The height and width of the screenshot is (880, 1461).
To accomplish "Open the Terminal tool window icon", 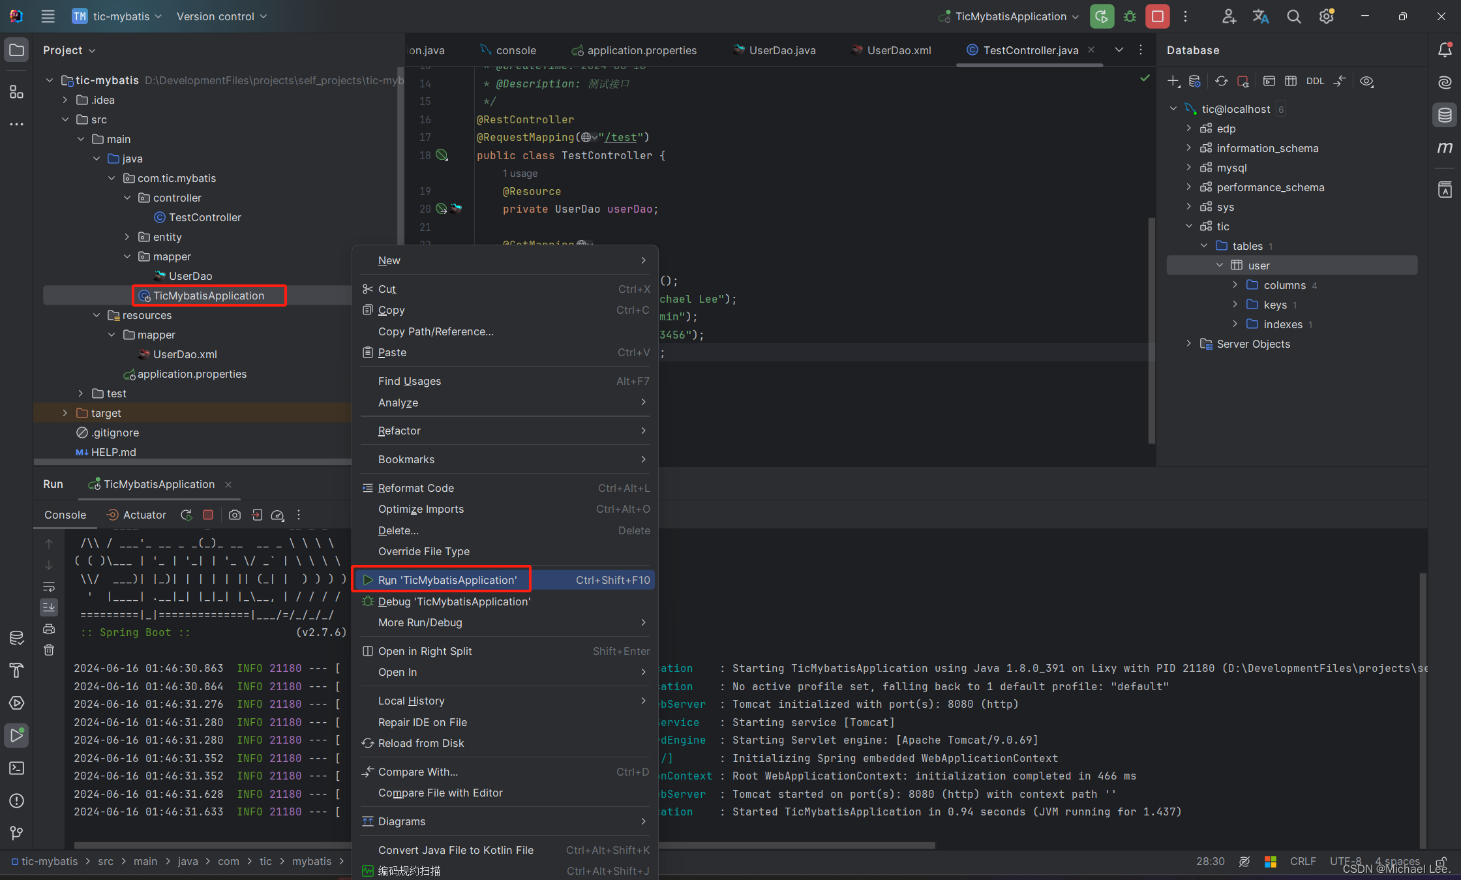I will [16, 768].
